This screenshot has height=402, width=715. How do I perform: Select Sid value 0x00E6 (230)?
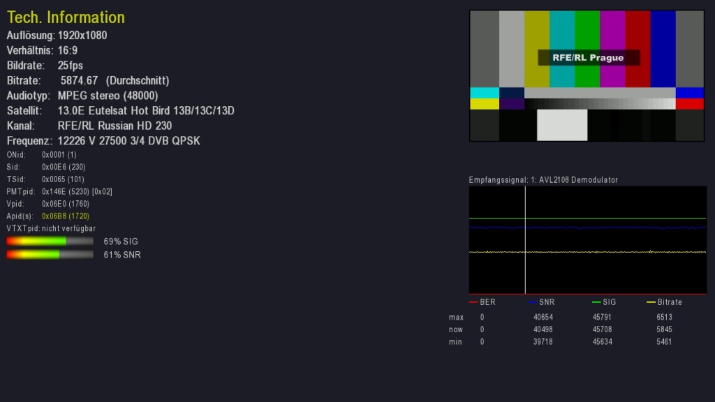[x=64, y=167]
